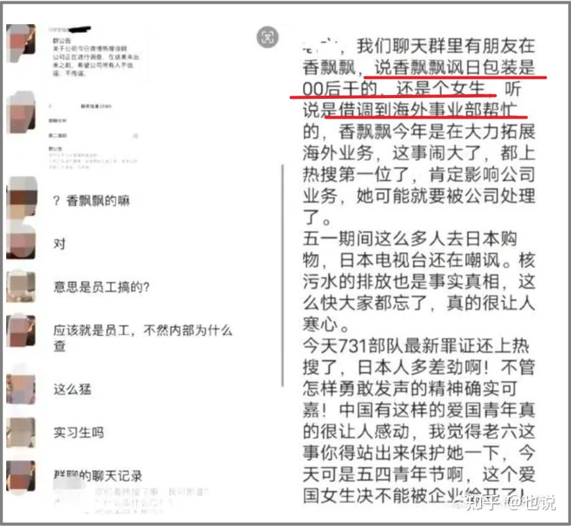Select the '实习生吗' chat message
Viewport: 571px width, 526px height.
[x=79, y=432]
